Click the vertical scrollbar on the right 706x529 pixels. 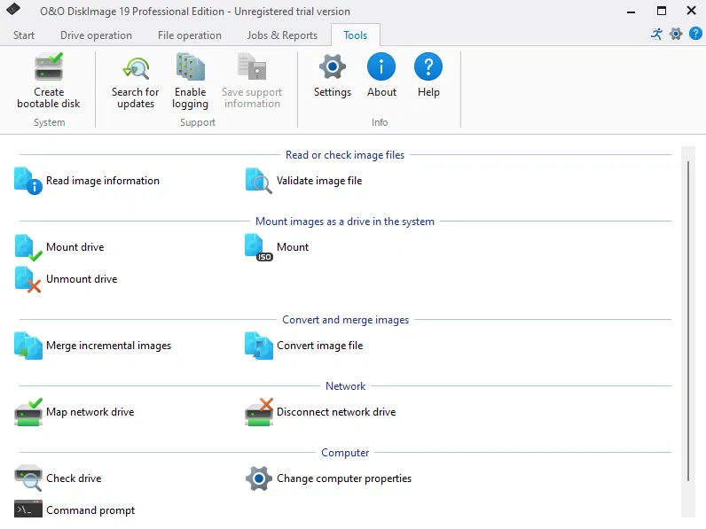pyautogui.click(x=688, y=319)
